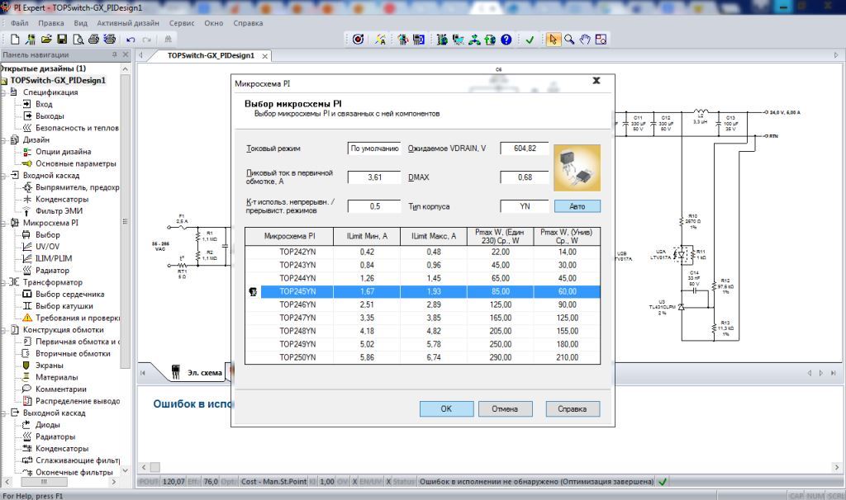Close the TOPSwitch-GX_PIDesign1 document tab
The width and height of the screenshot is (846, 500).
tap(265, 56)
